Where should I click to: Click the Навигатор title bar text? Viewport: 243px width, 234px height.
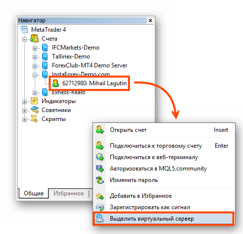[x=32, y=20]
